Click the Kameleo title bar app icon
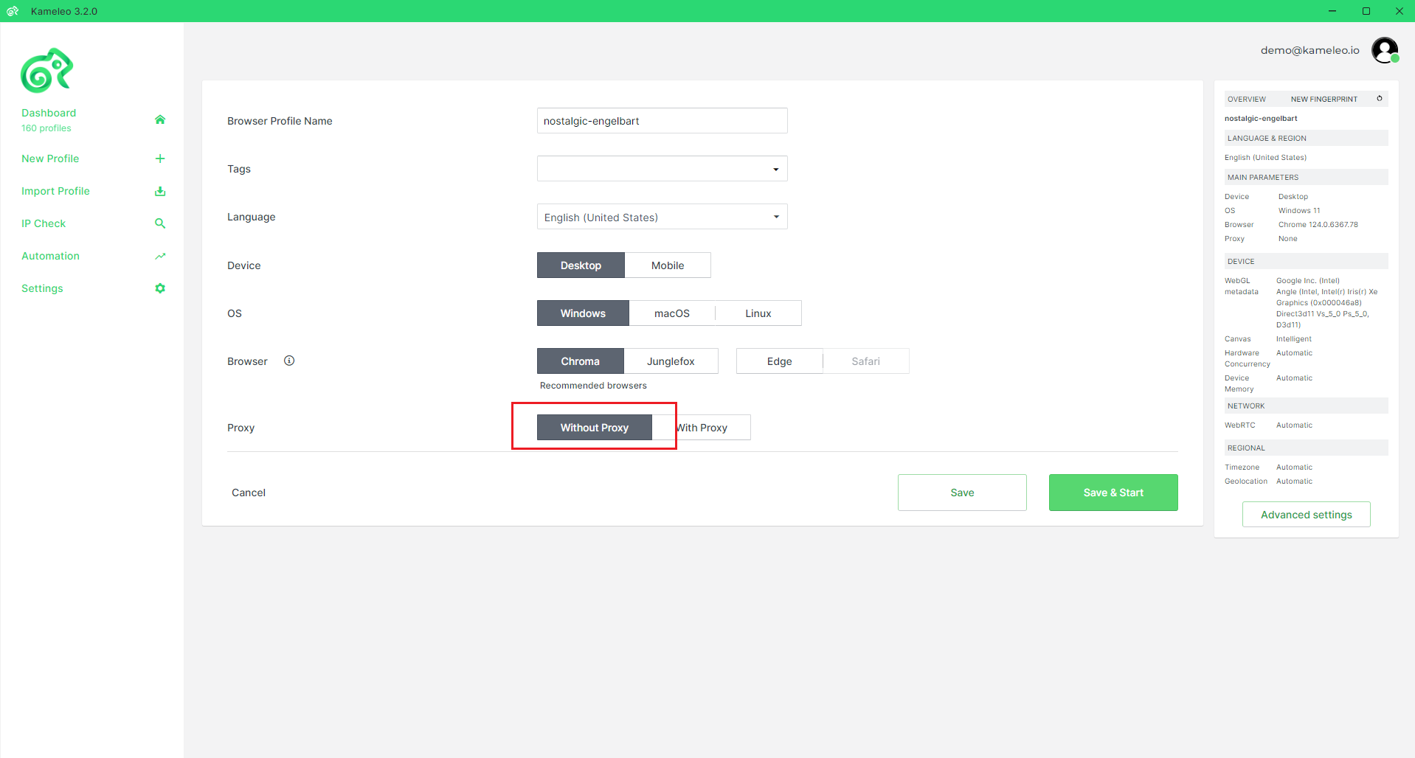 13,11
